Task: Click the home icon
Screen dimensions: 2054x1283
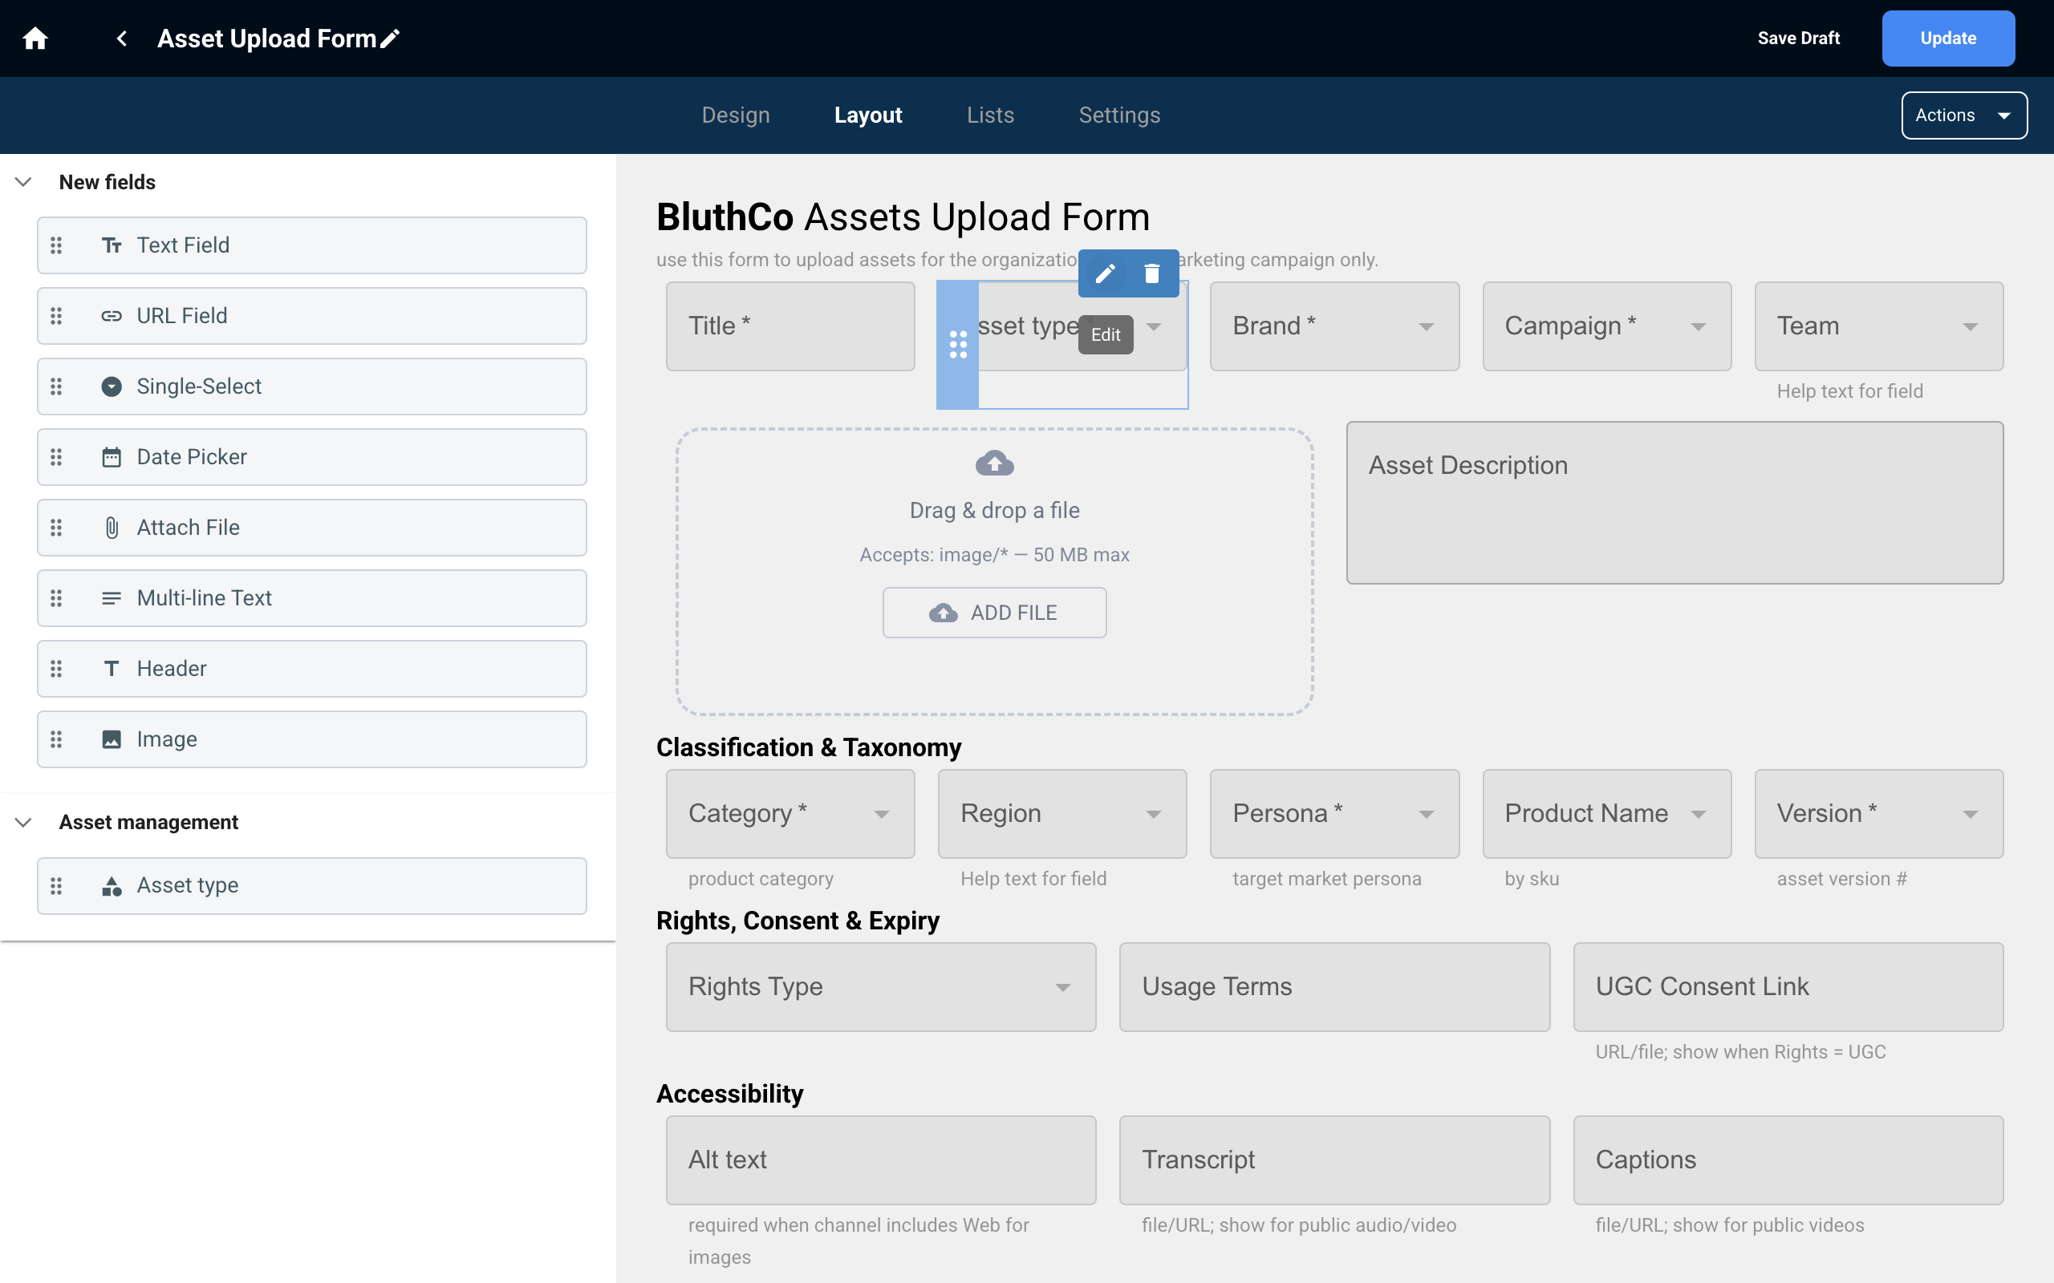Action: coord(35,38)
